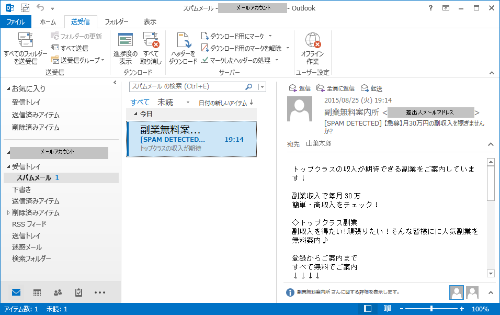
Task: Adjust the zoom slider in the status bar
Action: click(x=431, y=309)
